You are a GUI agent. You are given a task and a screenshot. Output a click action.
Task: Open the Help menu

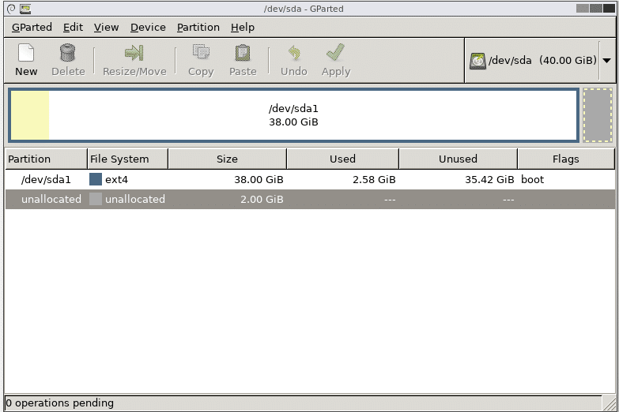click(x=243, y=27)
